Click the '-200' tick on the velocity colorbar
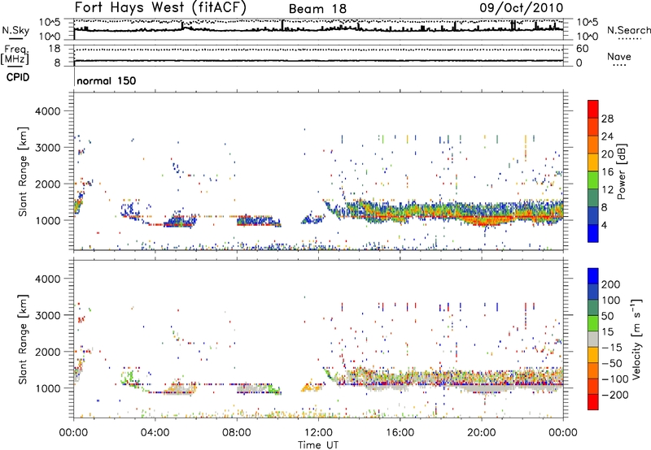 coord(614,395)
